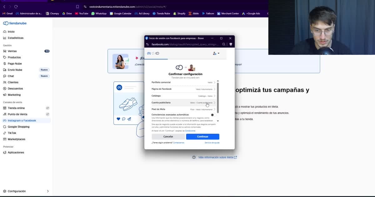This screenshot has height=197, width=375.
Task: Select Instagram y Facebook sales channel
Action: pyautogui.click(x=26, y=120)
